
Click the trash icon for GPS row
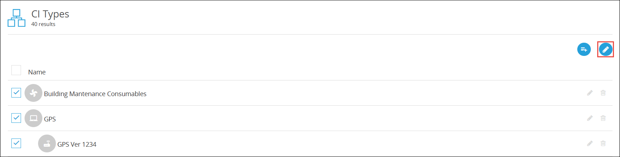[603, 118]
